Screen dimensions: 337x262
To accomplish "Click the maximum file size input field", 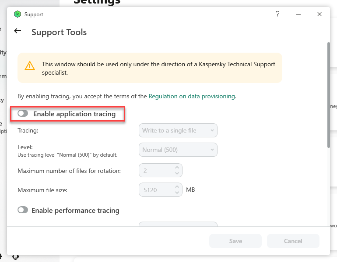I will 155,190.
